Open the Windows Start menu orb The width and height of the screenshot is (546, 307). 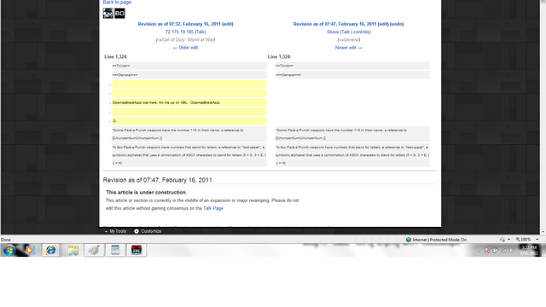point(9,250)
